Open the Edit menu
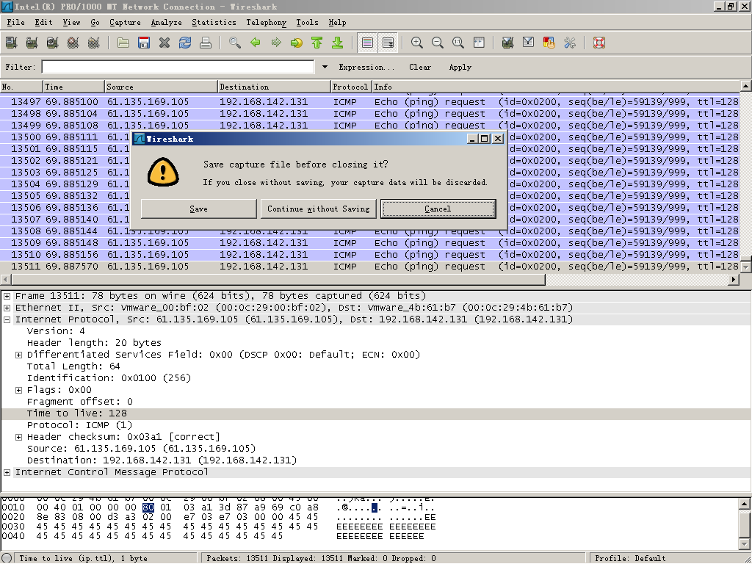Image resolution: width=752 pixels, height=564 pixels. click(43, 23)
